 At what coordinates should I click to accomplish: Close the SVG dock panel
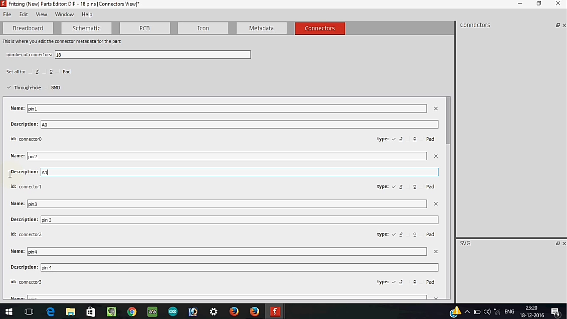click(x=564, y=244)
